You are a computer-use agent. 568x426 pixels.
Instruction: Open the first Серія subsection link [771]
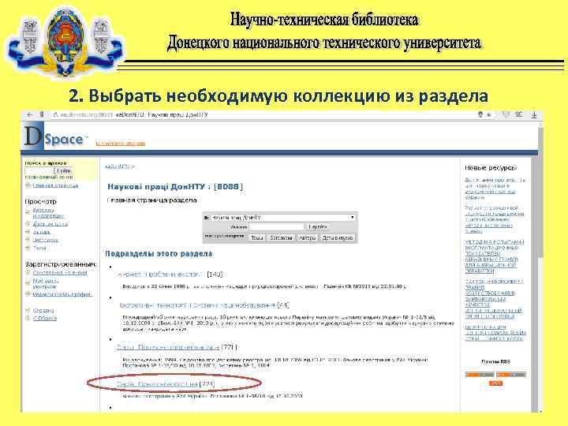click(x=168, y=347)
